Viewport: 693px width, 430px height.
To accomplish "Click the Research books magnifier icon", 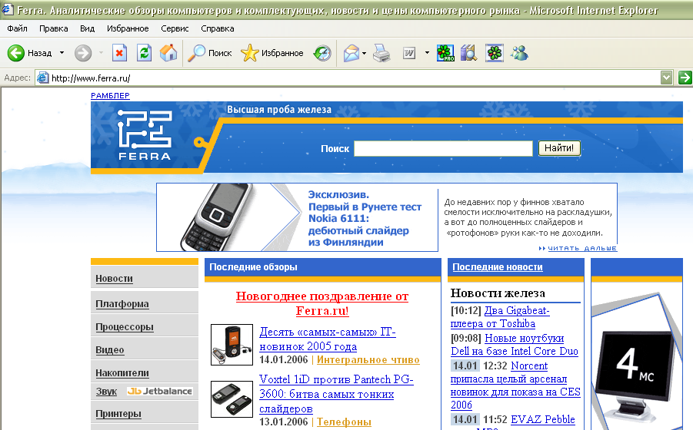I will [x=468, y=53].
